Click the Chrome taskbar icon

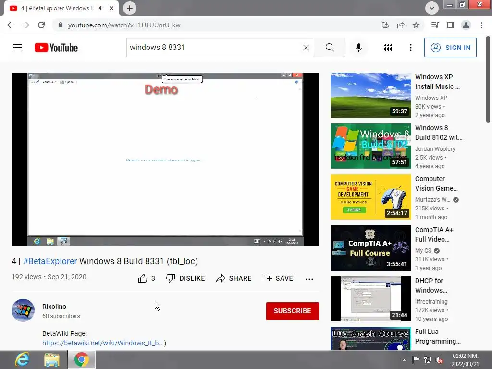pos(82,359)
